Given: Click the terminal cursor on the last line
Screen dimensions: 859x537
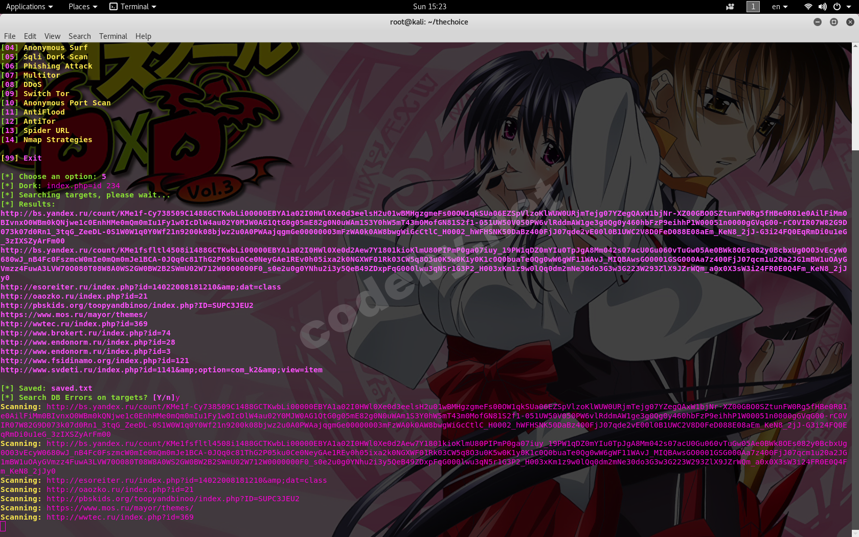Looking at the screenshot, I should pos(3,526).
